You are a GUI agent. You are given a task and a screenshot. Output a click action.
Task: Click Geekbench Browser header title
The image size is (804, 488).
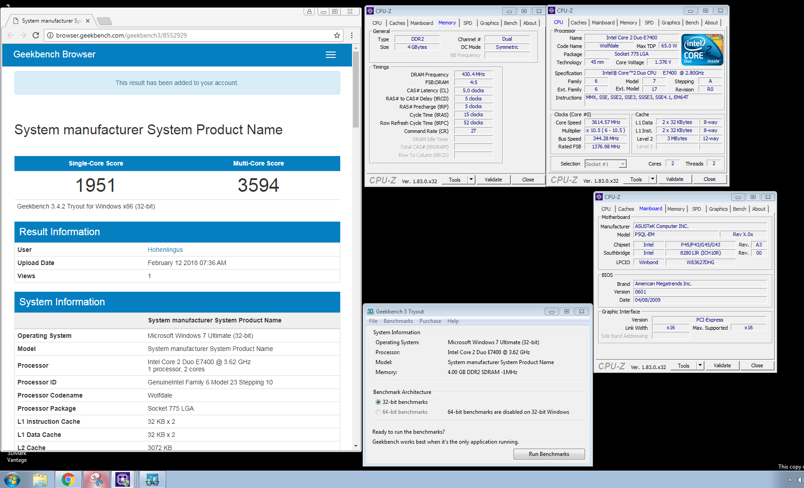(54, 54)
